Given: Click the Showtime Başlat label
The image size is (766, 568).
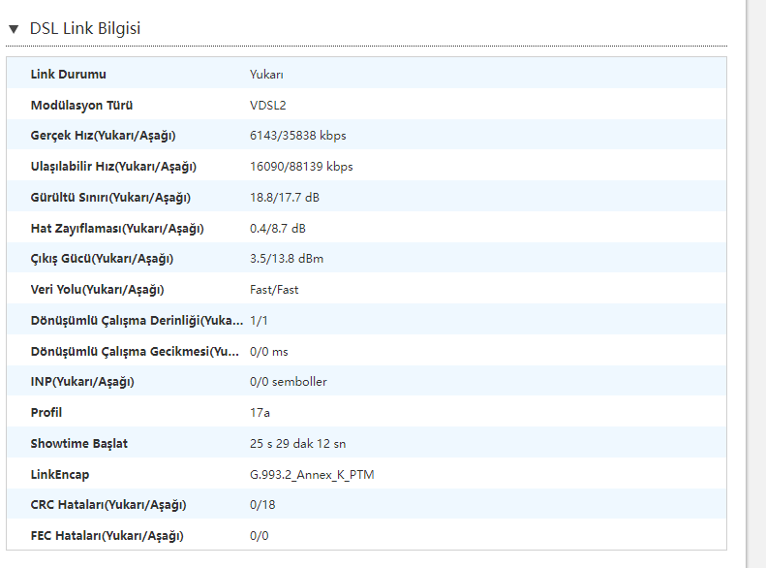Looking at the screenshot, I should pos(79,443).
